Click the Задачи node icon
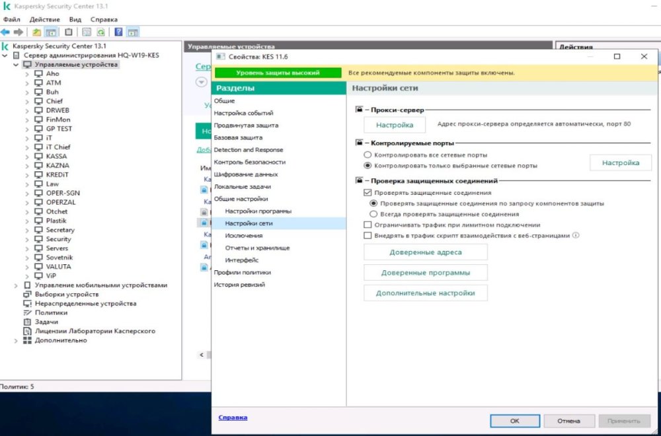 tap(27, 322)
